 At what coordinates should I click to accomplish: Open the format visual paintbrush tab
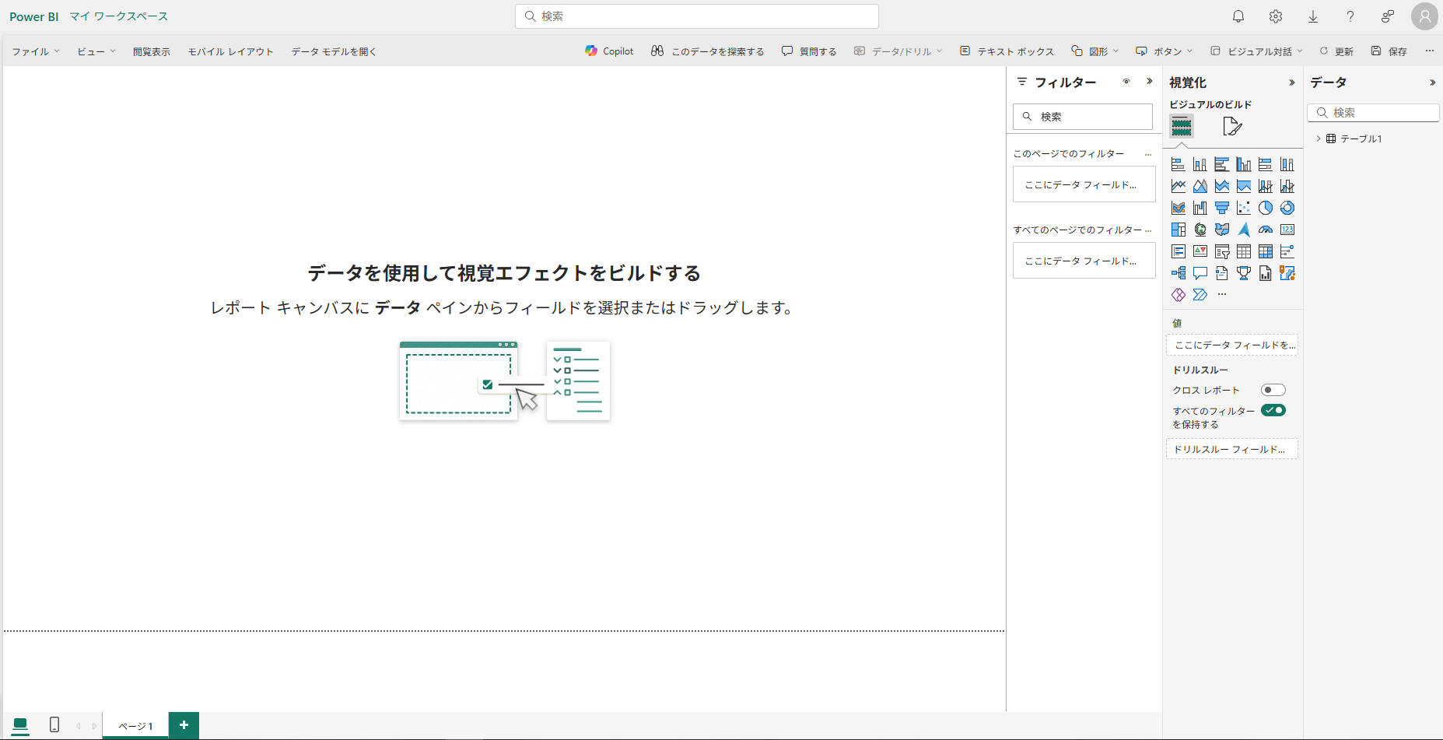(1231, 126)
